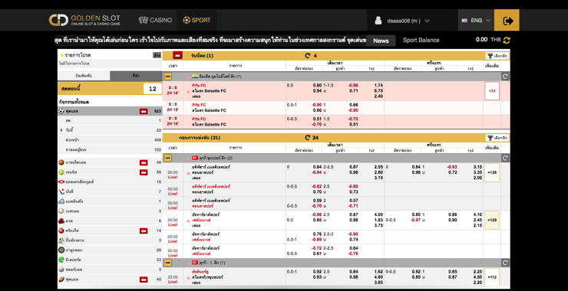Select the 4.10 first-half 1x2 odds
The image size is (568, 291).
click(x=477, y=214)
